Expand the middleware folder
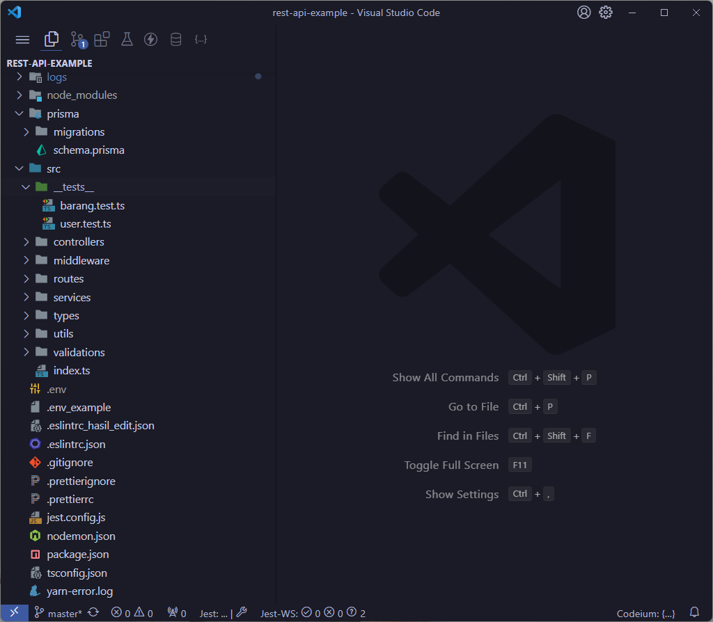Viewport: 713px width, 622px height. click(138, 260)
